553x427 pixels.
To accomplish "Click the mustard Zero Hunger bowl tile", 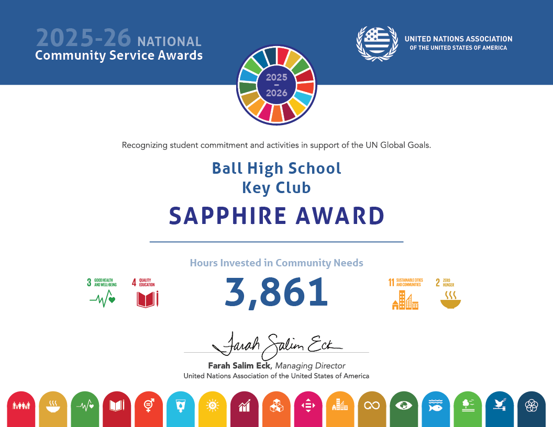I will (53, 409).
